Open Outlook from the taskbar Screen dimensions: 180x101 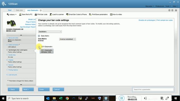click(x=48, y=98)
